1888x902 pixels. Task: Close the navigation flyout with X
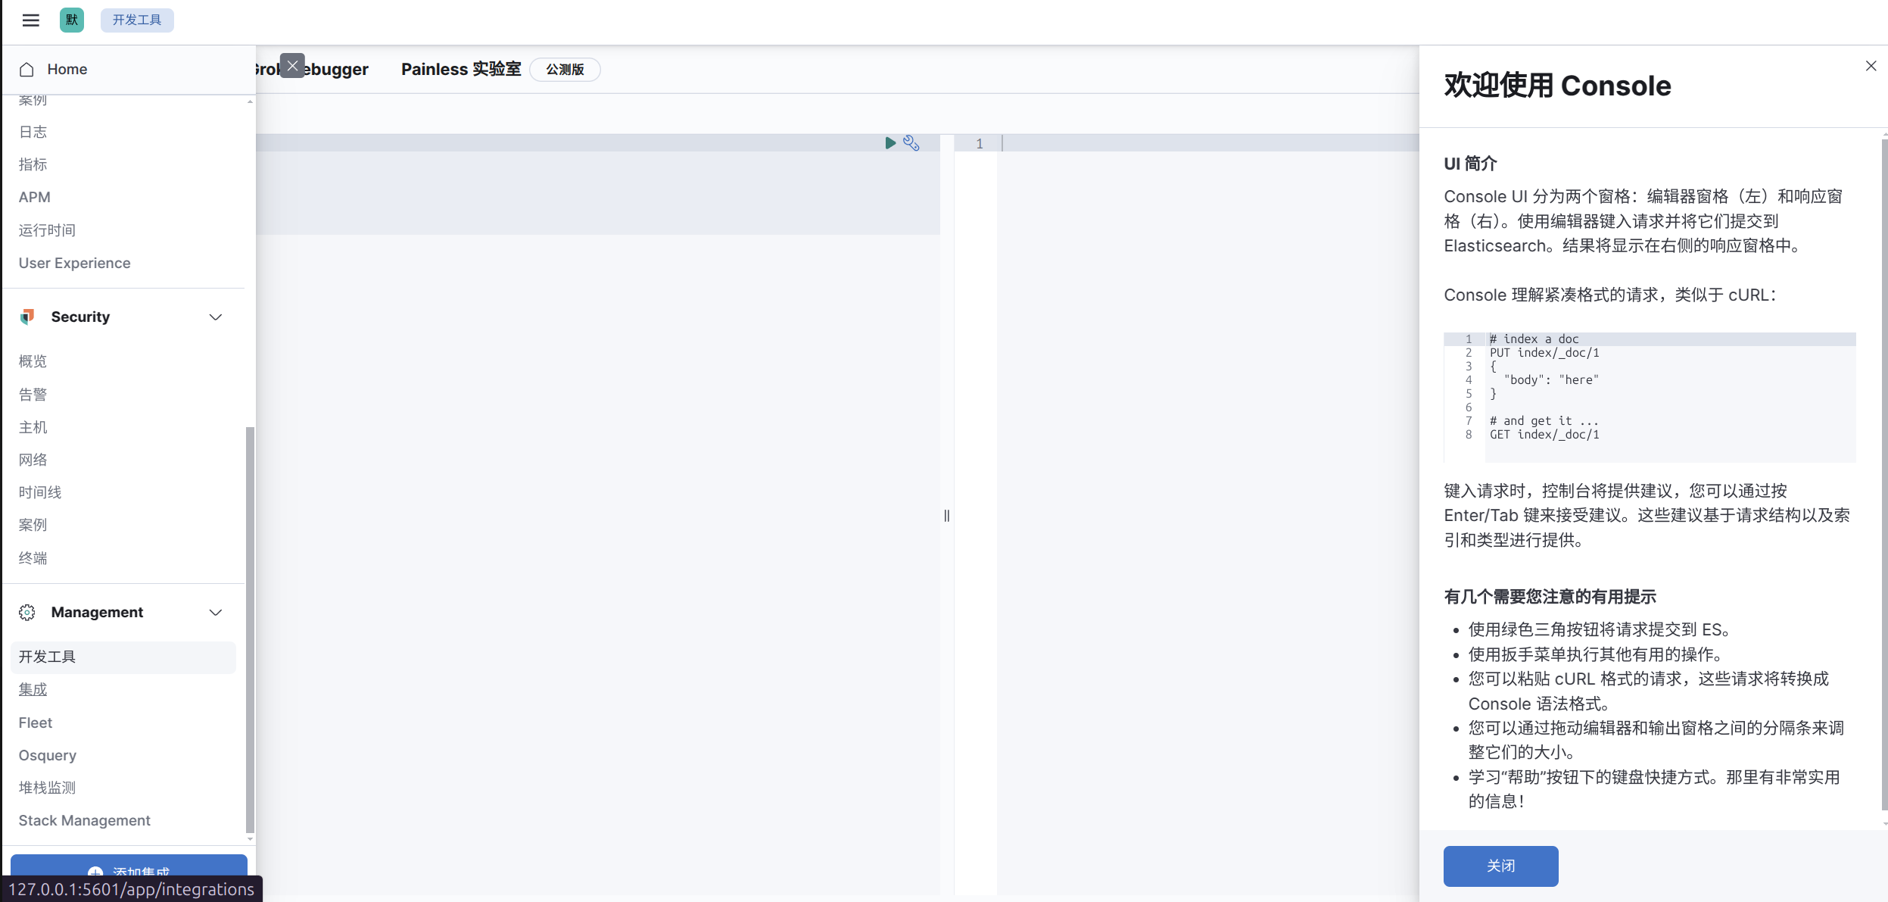[x=292, y=66]
